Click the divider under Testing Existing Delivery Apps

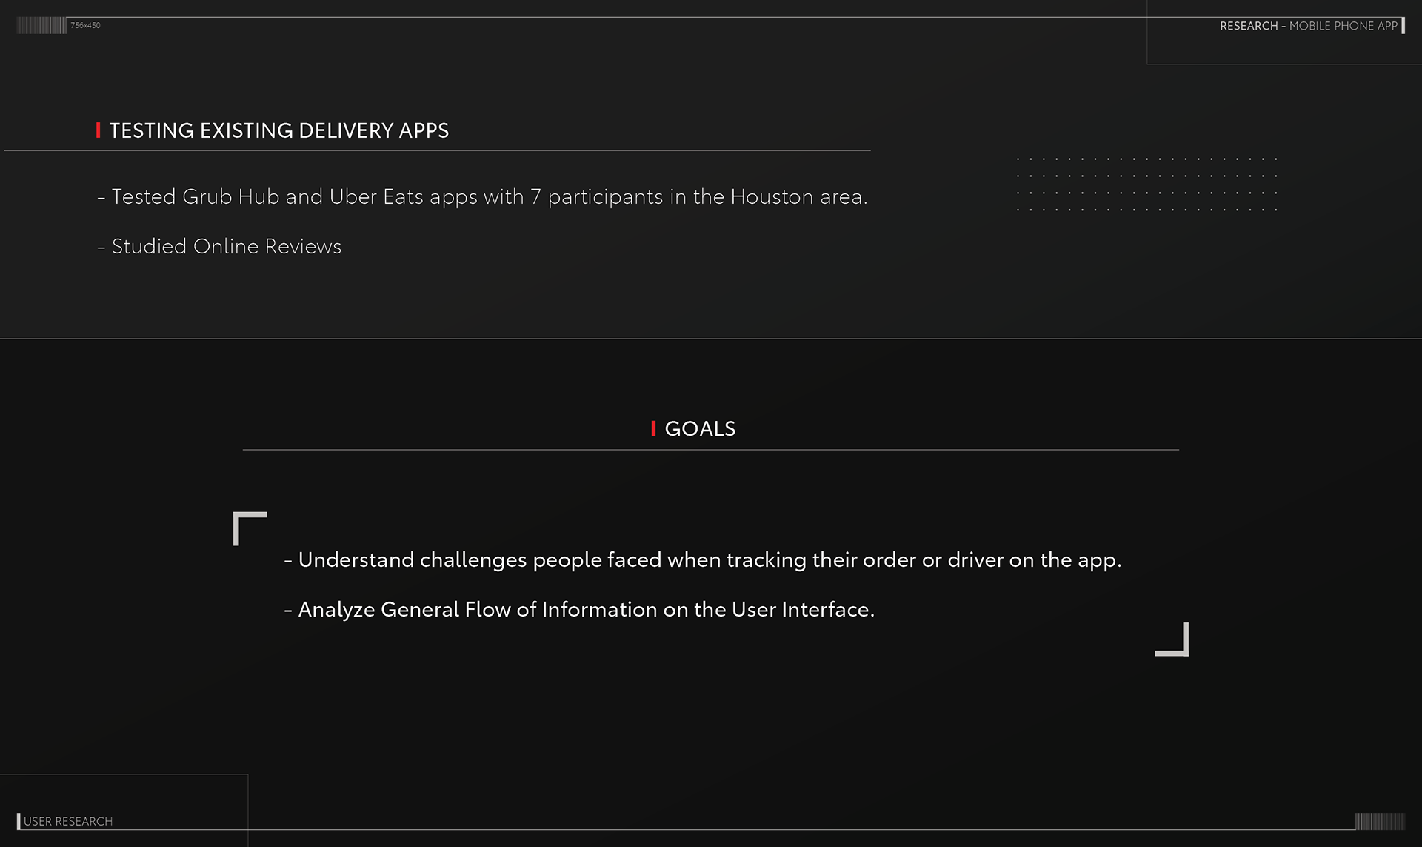[x=437, y=150]
